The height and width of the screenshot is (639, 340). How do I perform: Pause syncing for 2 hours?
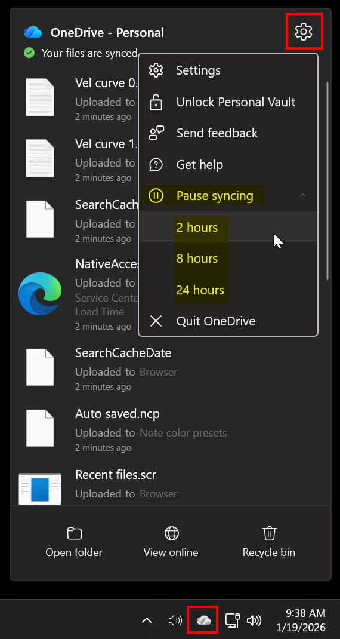[228, 227]
